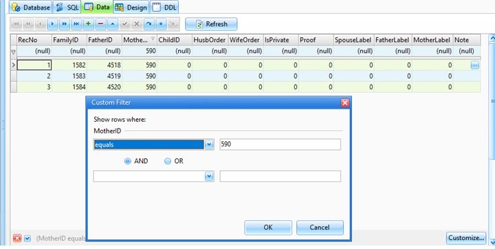This screenshot has height=249, width=495.
Task: Select FatherID cell 4518
Action: [104, 65]
